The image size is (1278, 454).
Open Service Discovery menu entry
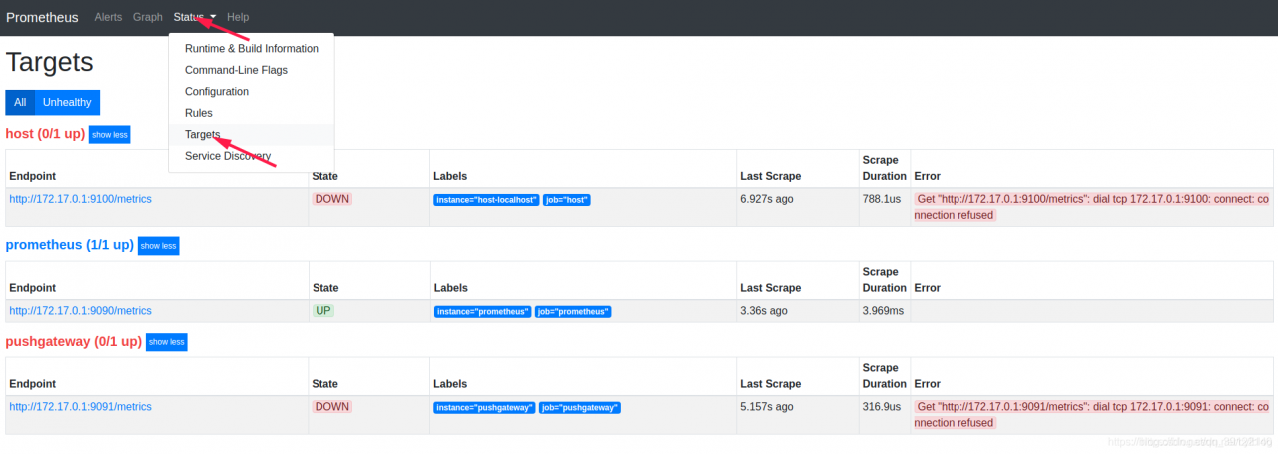click(228, 156)
